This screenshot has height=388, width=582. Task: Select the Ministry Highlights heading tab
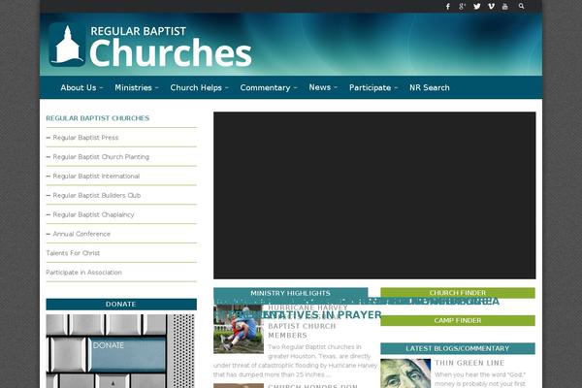tap(290, 293)
